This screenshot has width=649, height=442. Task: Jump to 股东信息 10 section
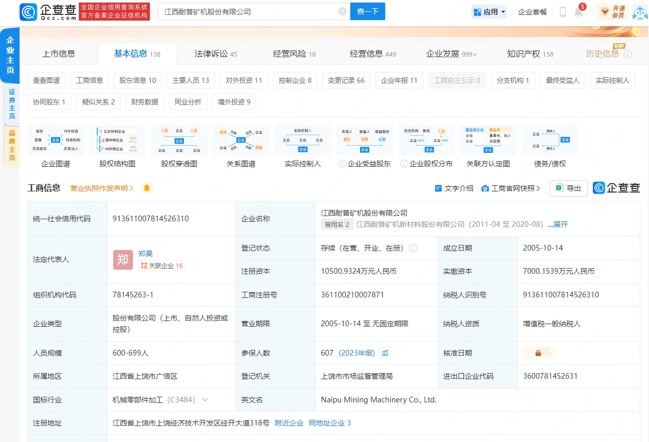click(138, 80)
